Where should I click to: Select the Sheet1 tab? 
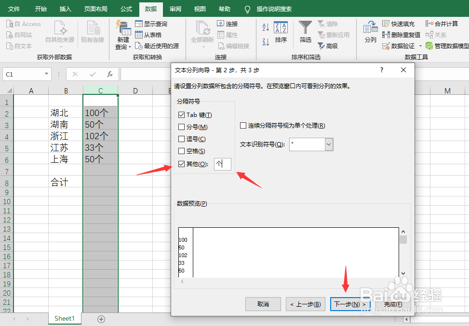click(x=65, y=318)
